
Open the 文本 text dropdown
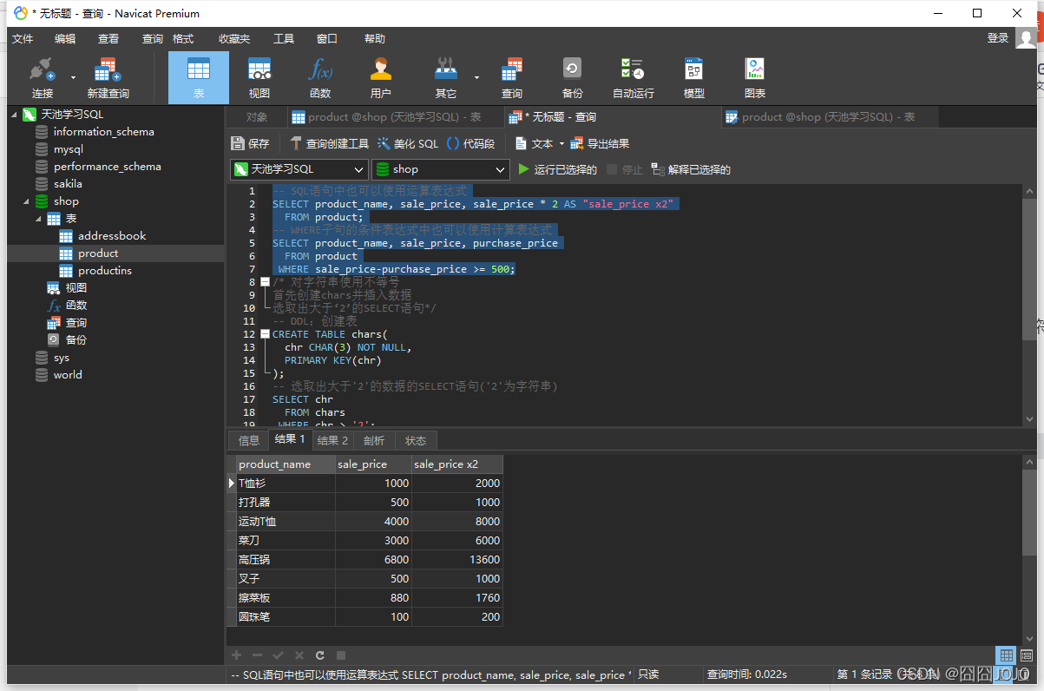point(539,144)
